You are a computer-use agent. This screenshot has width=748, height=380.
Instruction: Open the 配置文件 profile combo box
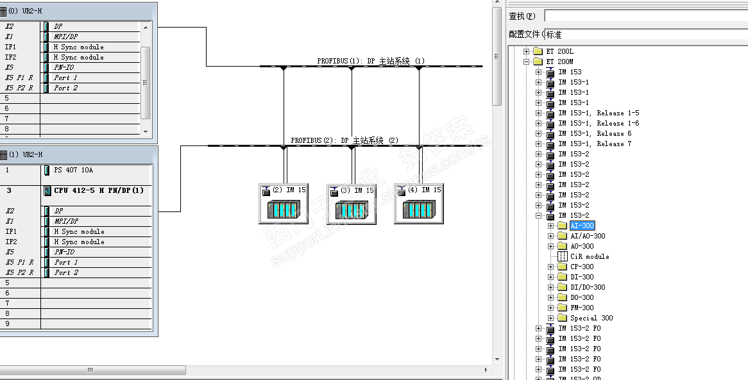click(x=646, y=35)
